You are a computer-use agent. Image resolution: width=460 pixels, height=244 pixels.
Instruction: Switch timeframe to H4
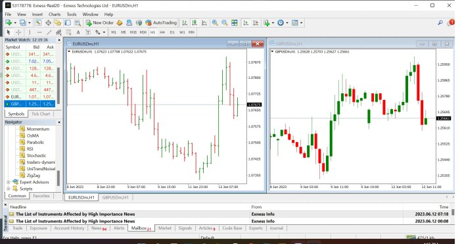(x=162, y=32)
